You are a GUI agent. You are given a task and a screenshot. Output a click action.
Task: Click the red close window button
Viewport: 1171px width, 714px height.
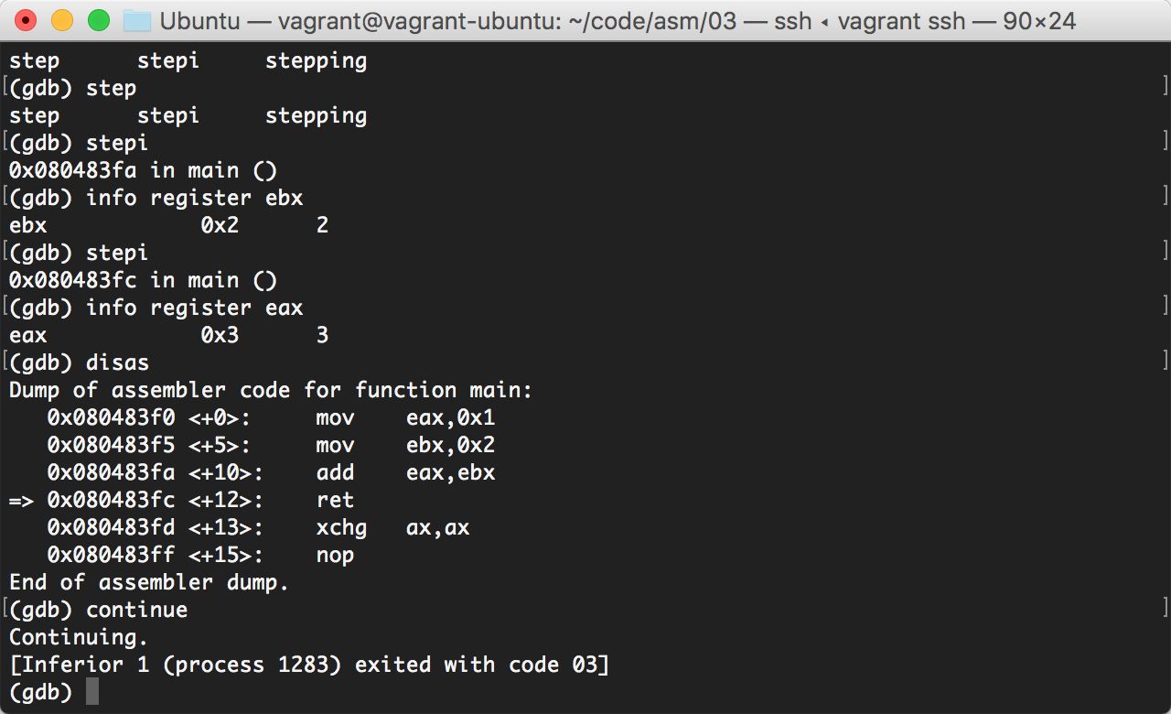[x=27, y=20]
